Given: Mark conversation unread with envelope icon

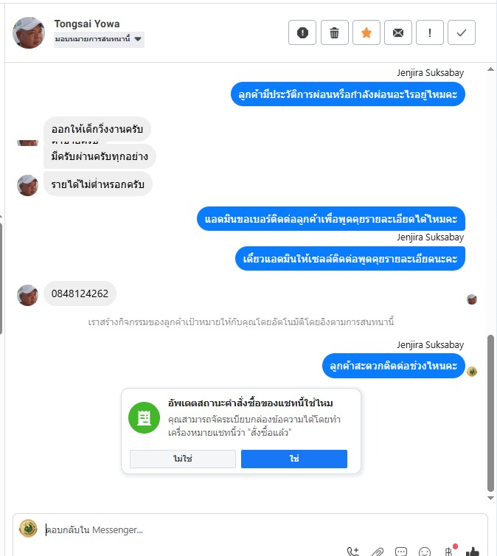Looking at the screenshot, I should click(398, 32).
